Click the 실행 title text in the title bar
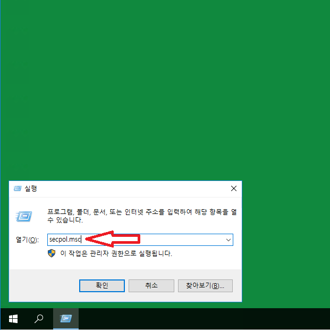The width and height of the screenshot is (330, 330). [31, 188]
